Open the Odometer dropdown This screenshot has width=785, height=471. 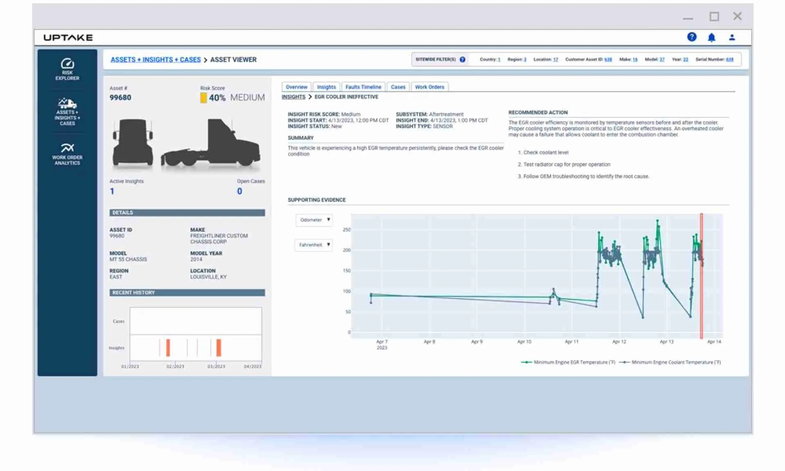click(314, 220)
